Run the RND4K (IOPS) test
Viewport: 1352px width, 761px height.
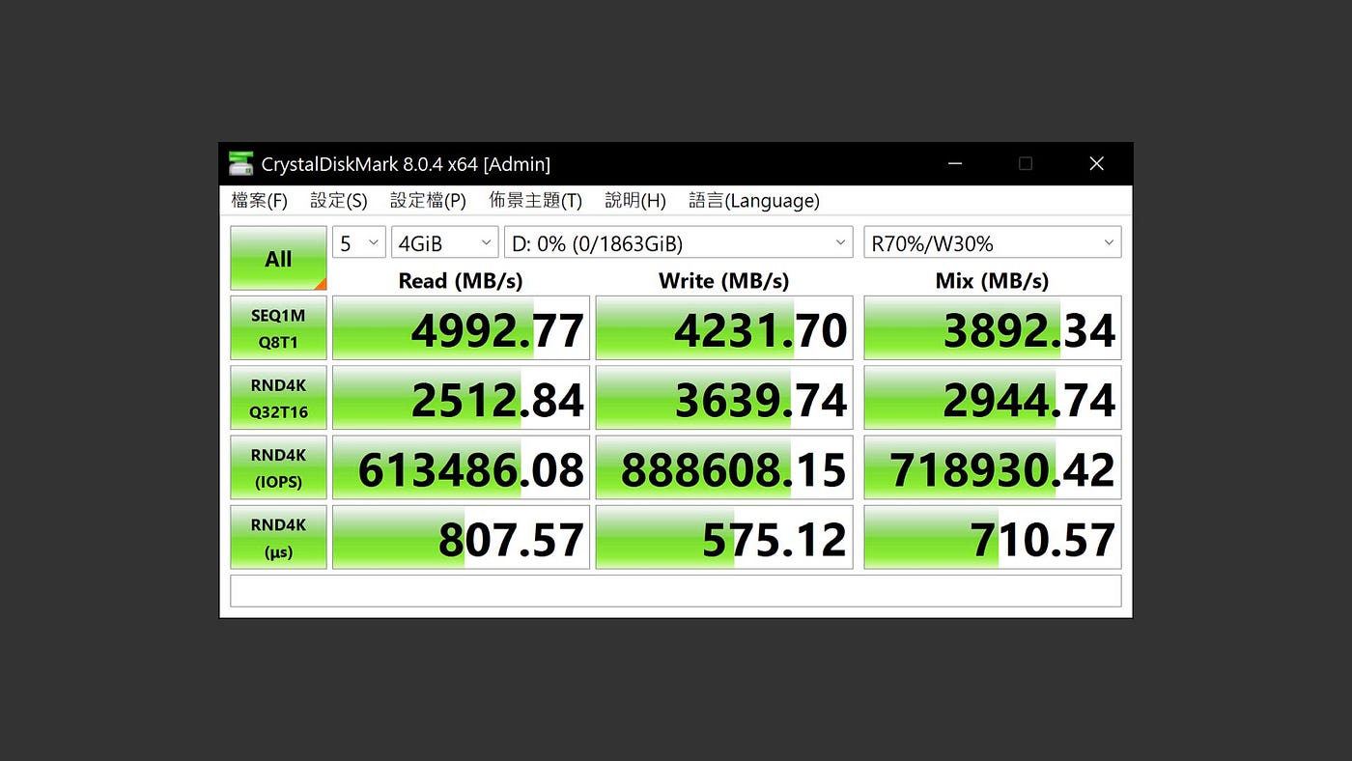pyautogui.click(x=278, y=467)
